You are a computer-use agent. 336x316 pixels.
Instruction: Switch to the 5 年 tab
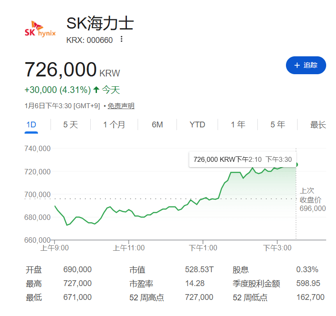(x=277, y=125)
